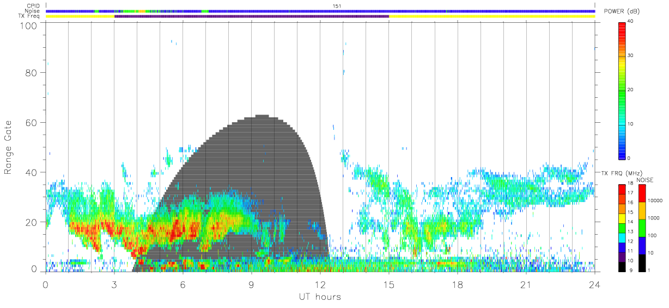Click the red top block of NOISE legend
This screenshot has width=669, height=308.
tap(642, 193)
